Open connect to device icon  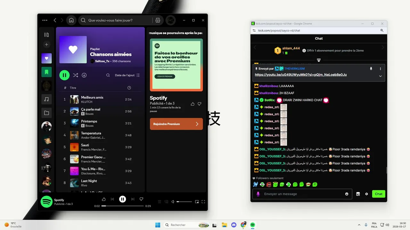pyautogui.click(x=166, y=202)
